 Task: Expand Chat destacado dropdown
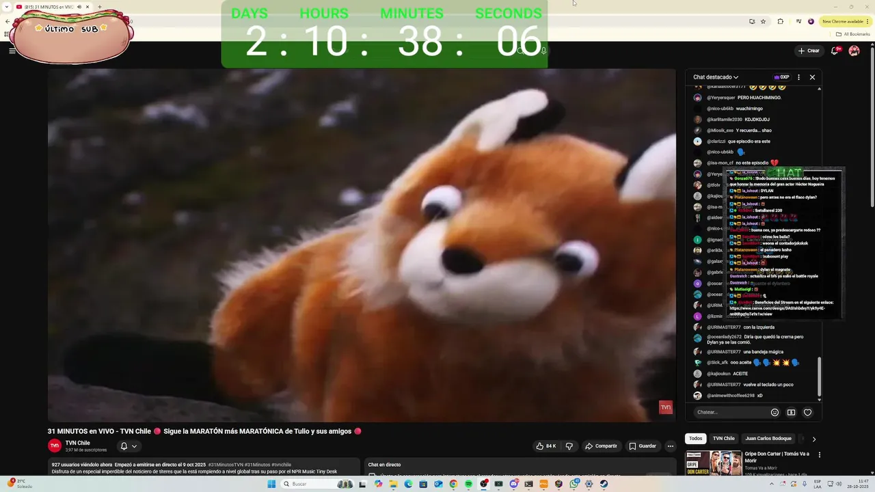716,77
